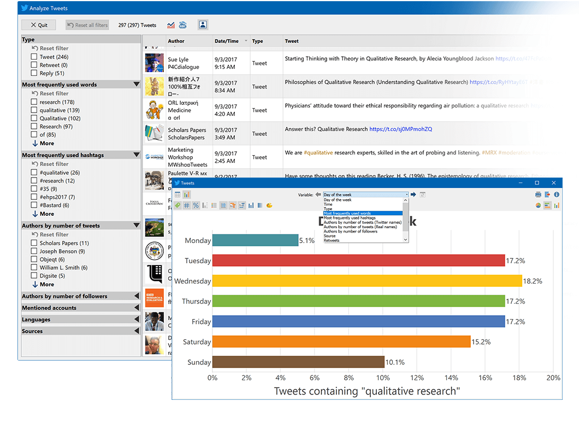
Task: Click Sue Lyle's profile thumbnail
Action: 155,63
